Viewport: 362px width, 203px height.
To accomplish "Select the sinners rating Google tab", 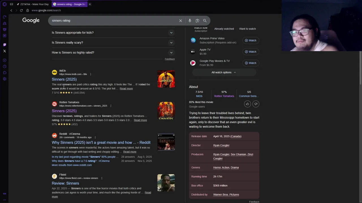I will [x=70, y=4].
